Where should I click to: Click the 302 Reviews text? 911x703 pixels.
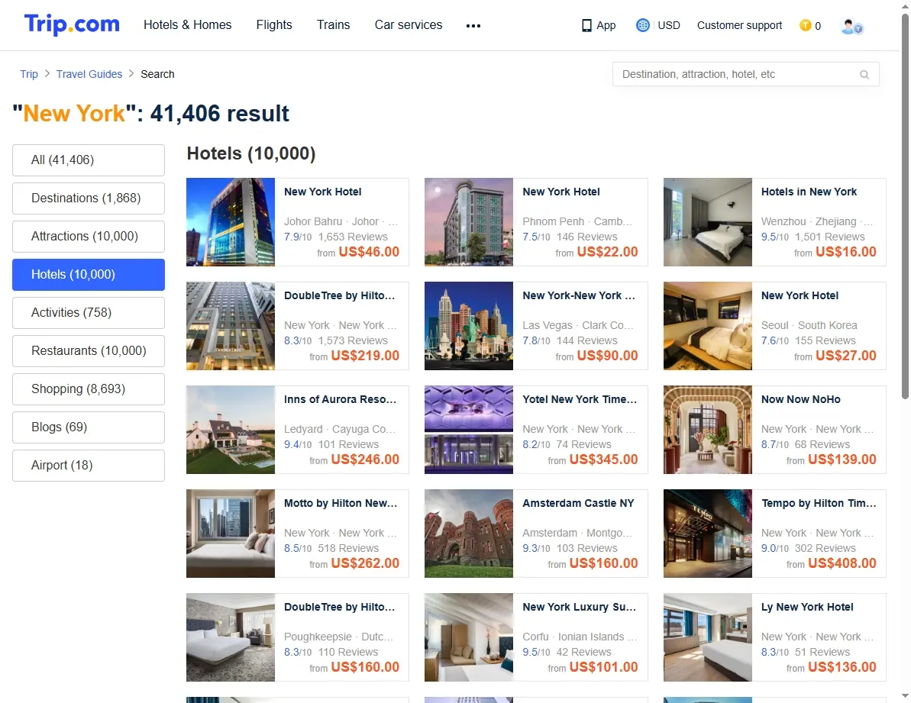pos(825,549)
